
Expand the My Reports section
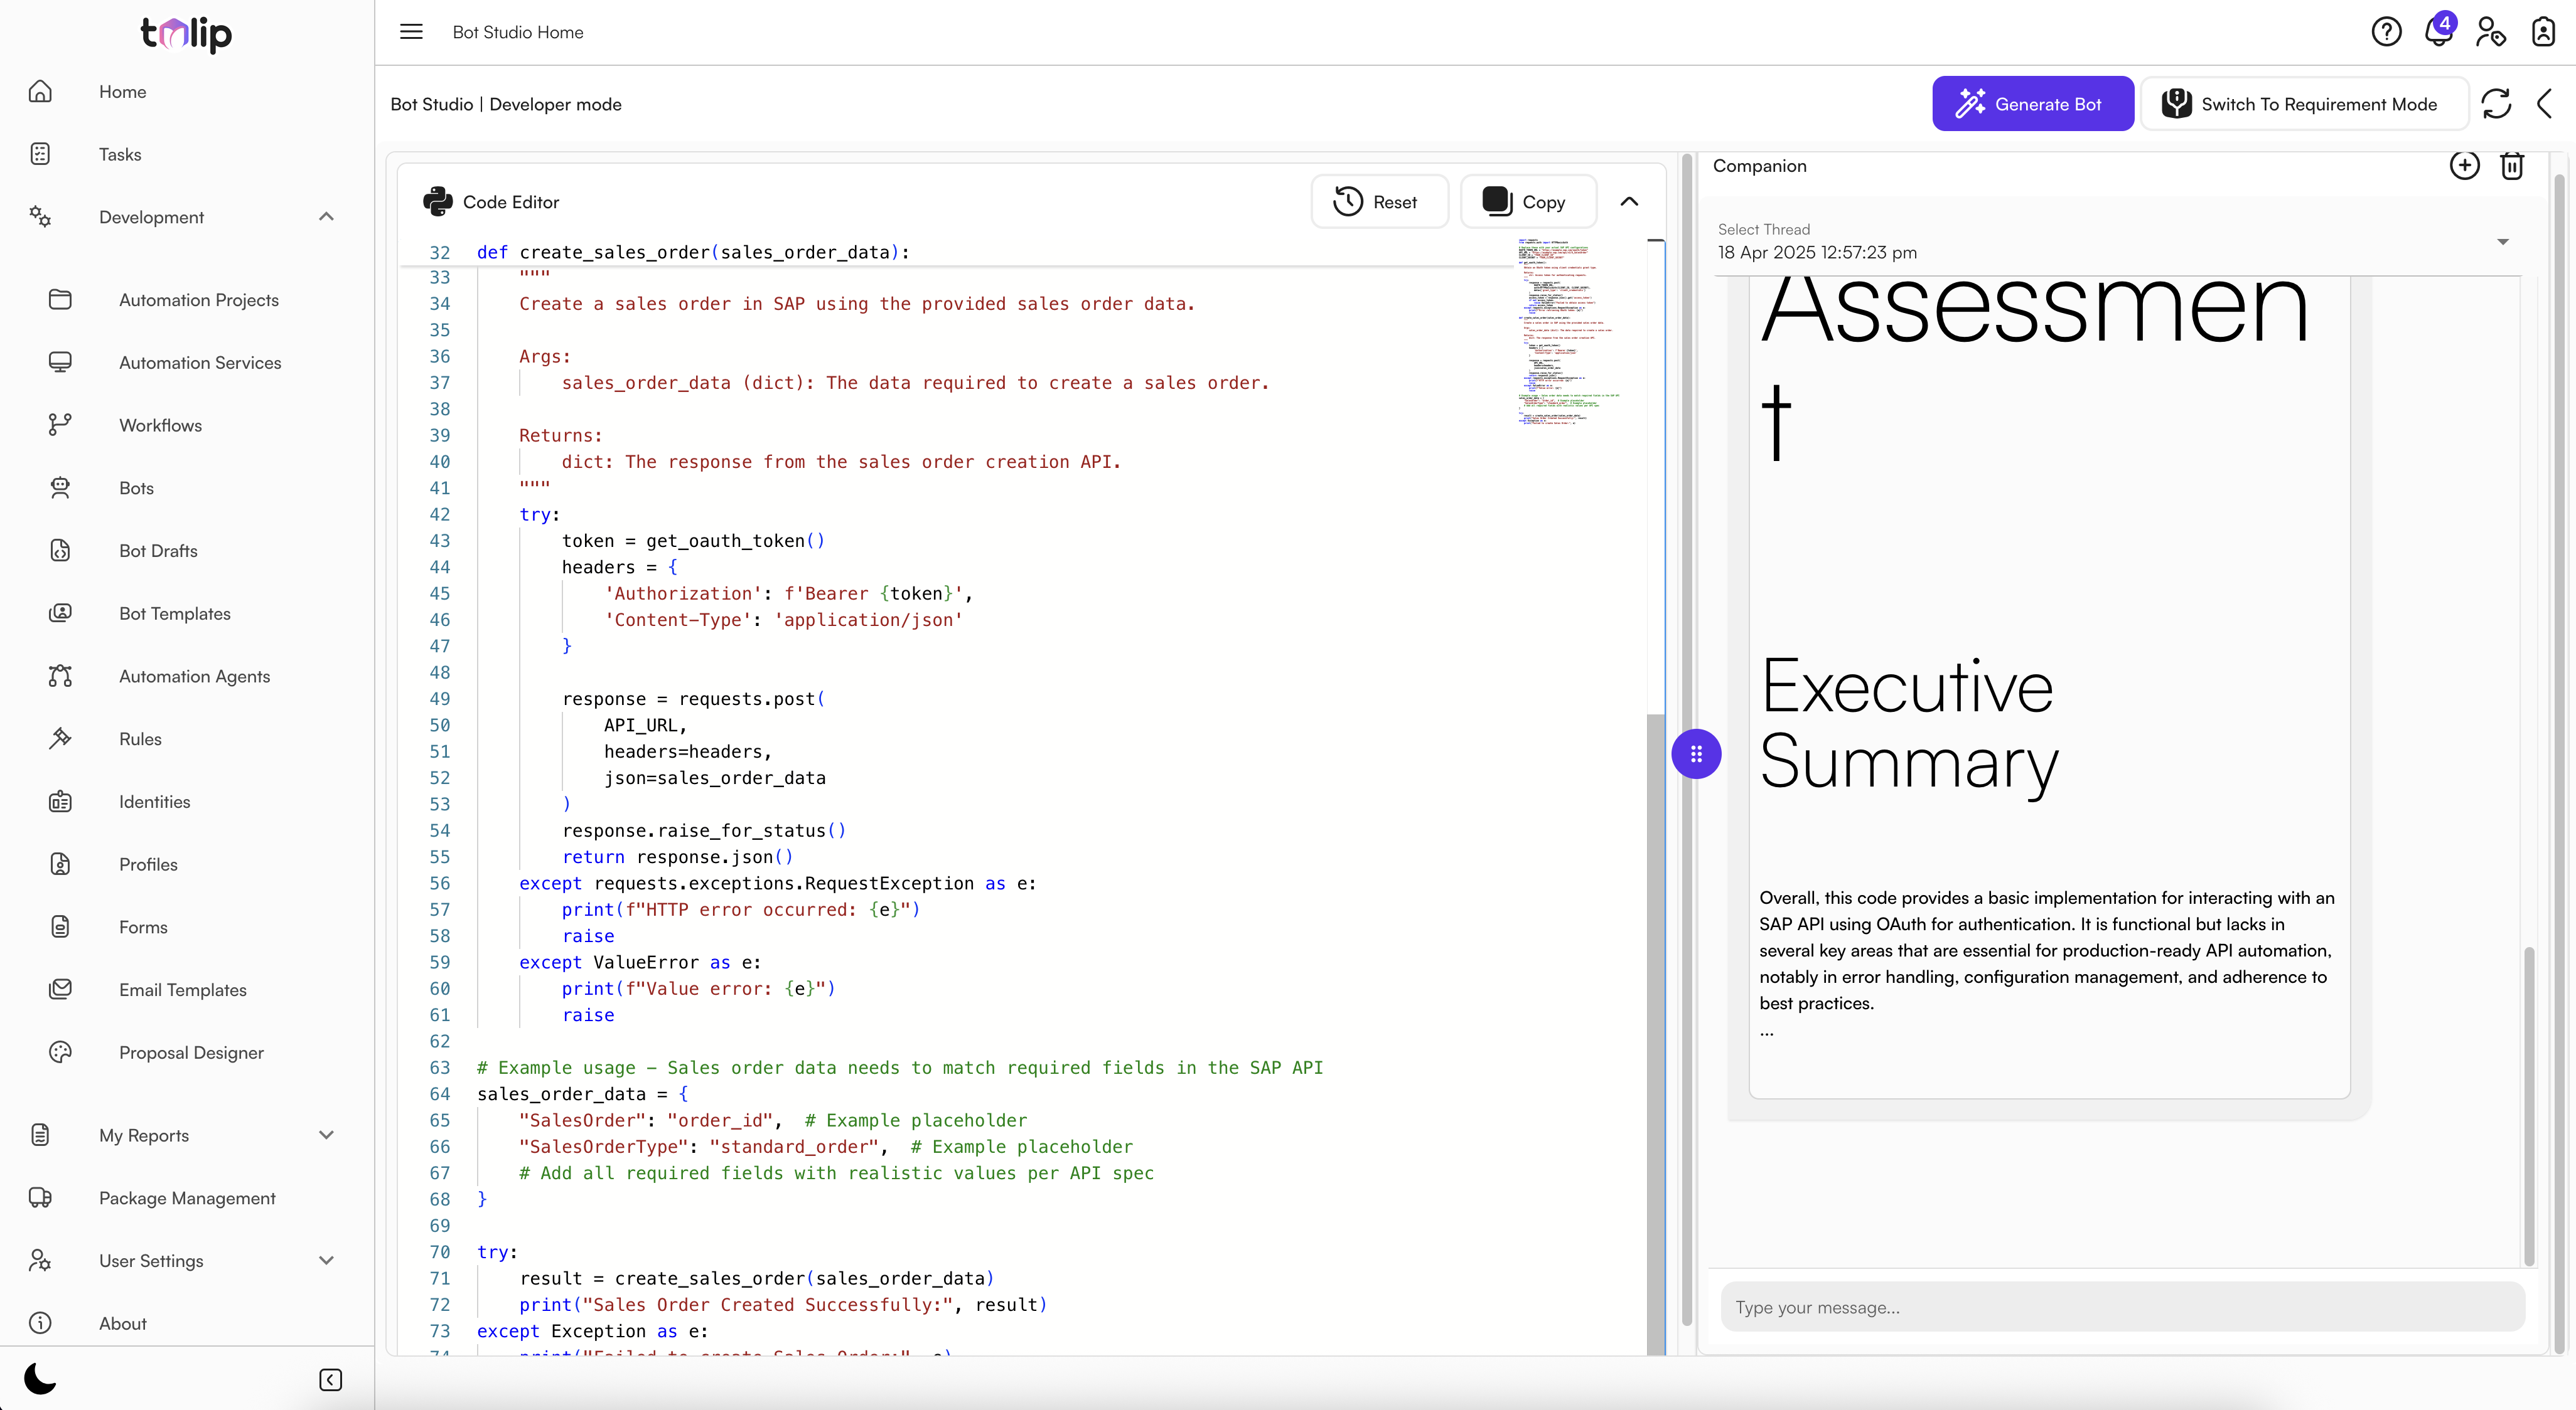point(326,1135)
